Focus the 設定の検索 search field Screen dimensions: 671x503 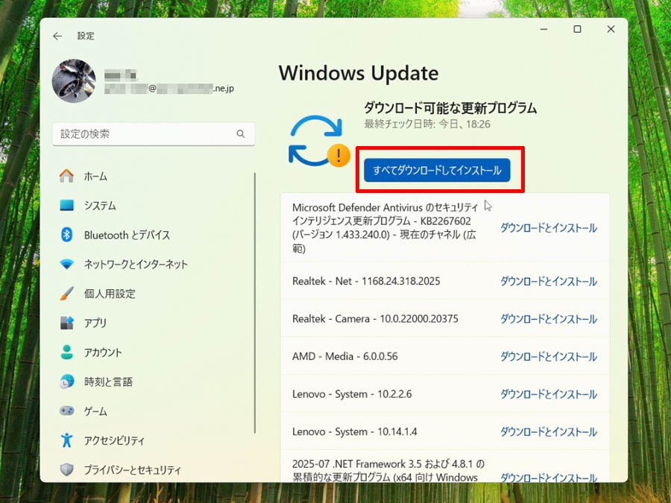pyautogui.click(x=154, y=134)
